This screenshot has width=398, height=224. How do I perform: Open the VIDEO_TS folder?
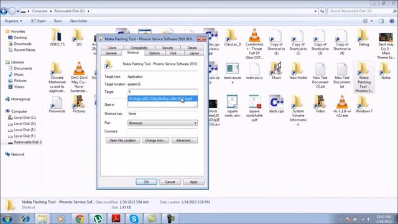click(57, 37)
